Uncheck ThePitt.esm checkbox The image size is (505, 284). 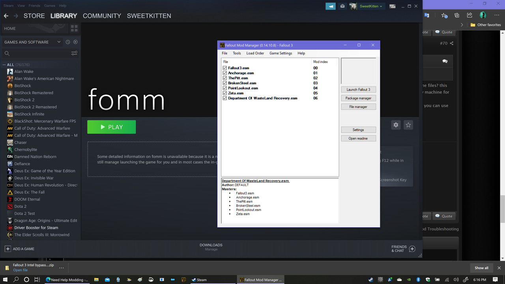point(225,78)
